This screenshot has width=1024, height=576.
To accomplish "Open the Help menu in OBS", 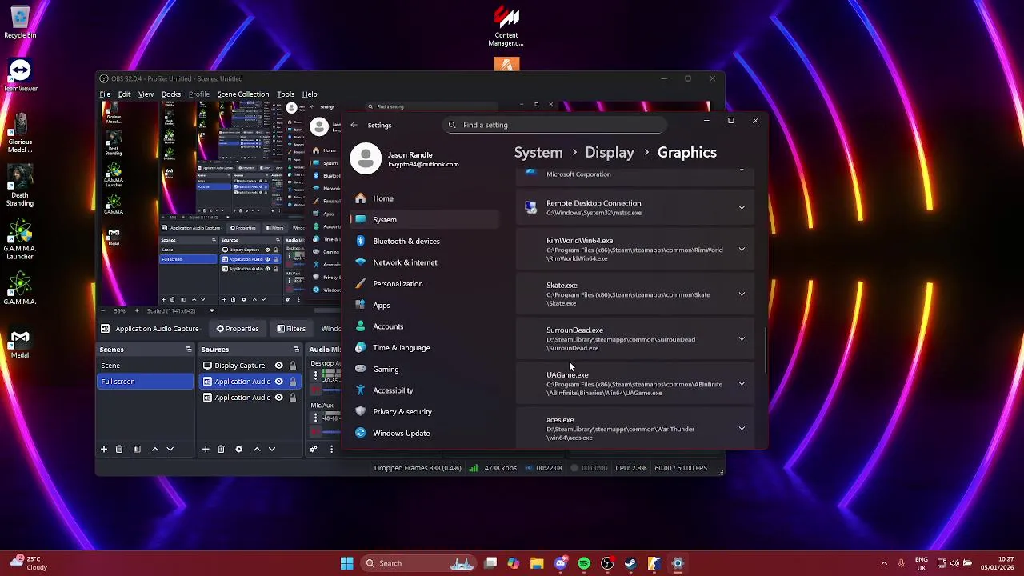I will click(x=310, y=94).
